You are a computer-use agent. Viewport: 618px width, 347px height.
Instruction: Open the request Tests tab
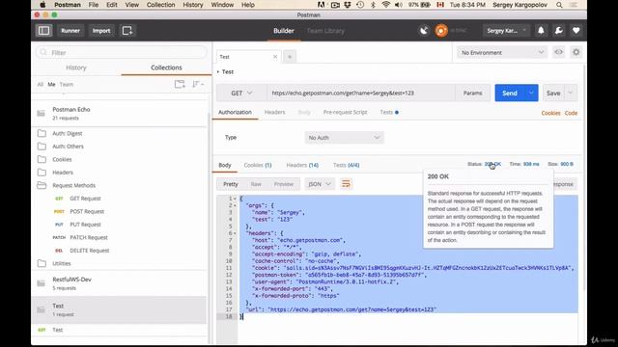coord(389,112)
